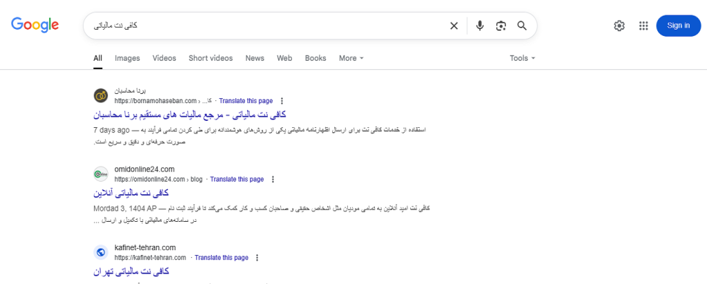Click the '7 days ago' snippet text
The image size is (707, 284).
[x=111, y=130]
